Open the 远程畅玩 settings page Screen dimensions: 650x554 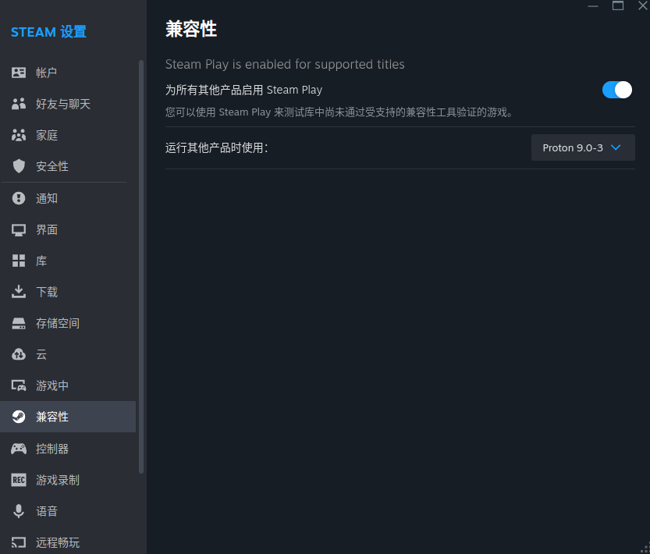58,542
